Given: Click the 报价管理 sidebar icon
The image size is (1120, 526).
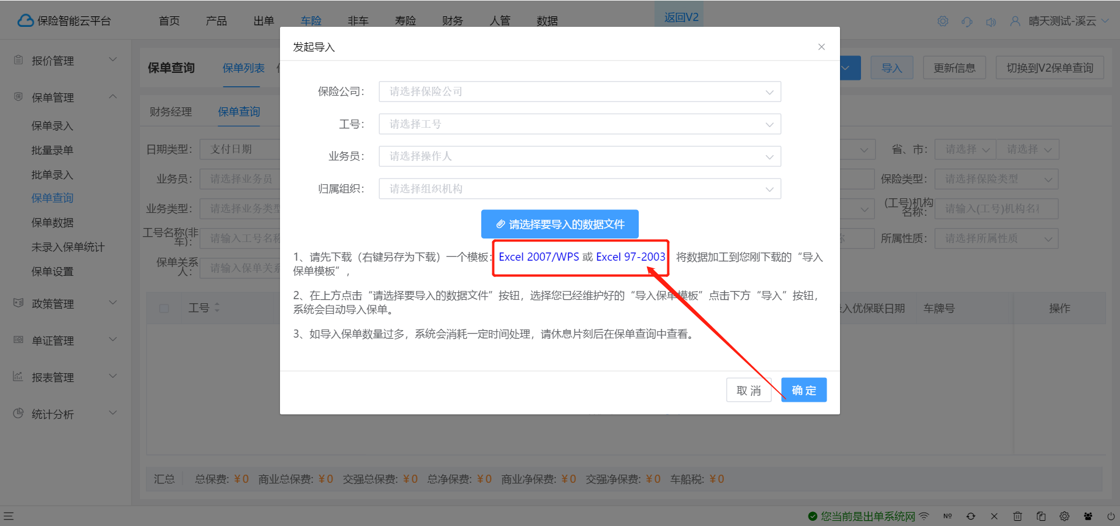Looking at the screenshot, I should pyautogui.click(x=18, y=59).
